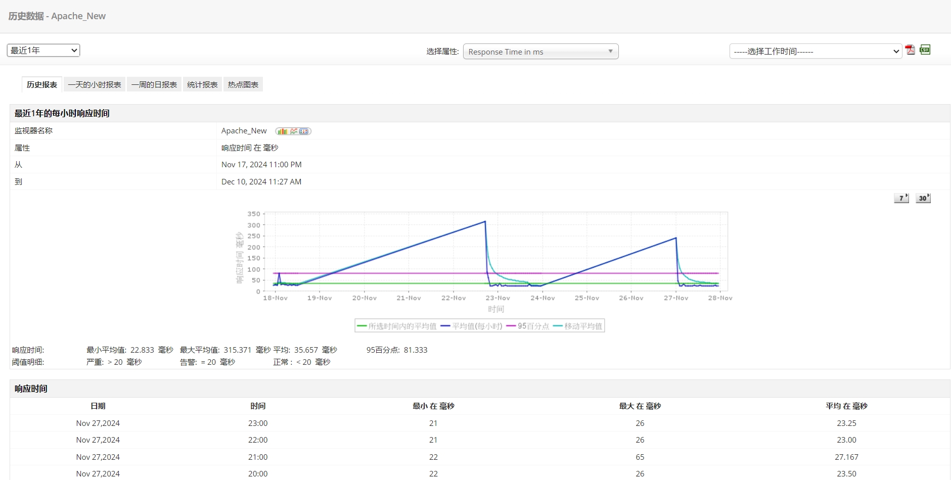Viewport: 951px width, 480px height.
Task: Click the 最近1年的每小时响应时间 section header
Action: point(62,114)
